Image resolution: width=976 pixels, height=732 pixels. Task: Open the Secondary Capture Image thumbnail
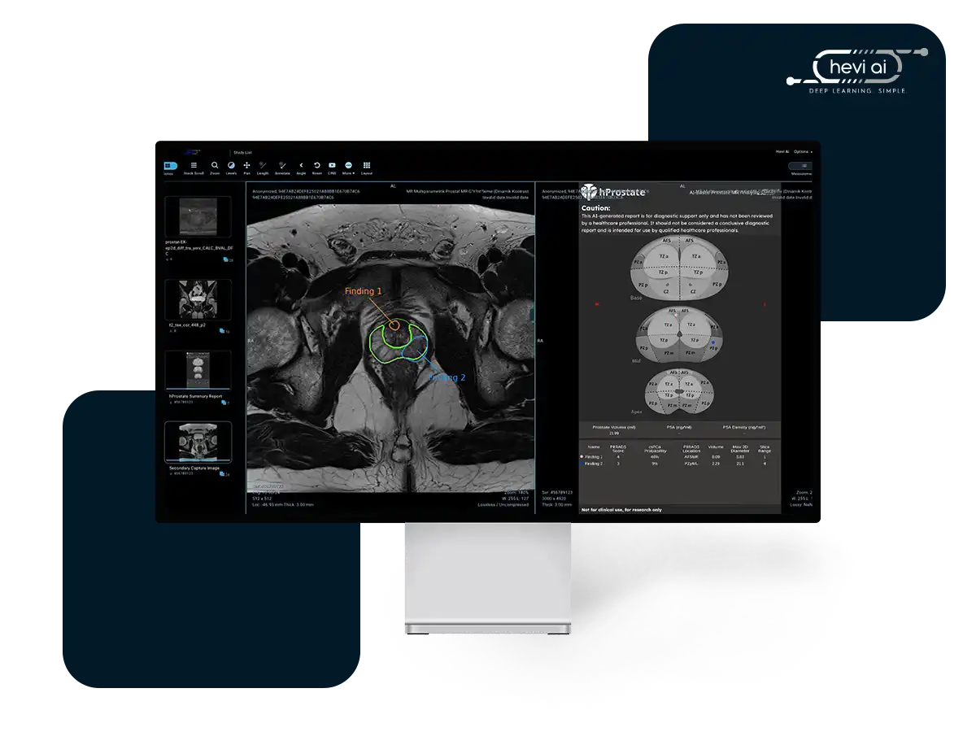[198, 442]
